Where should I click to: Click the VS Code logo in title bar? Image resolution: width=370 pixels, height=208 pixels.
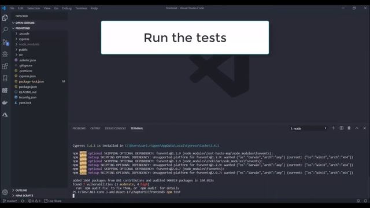(3, 8)
